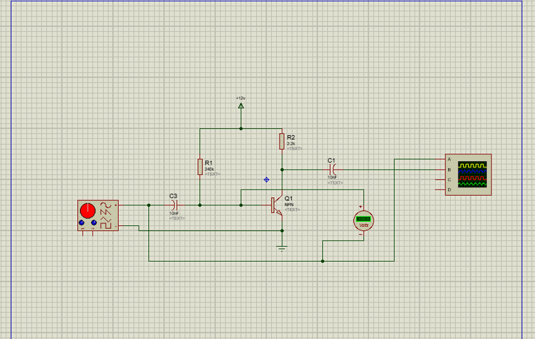Click the red amplitude knob on generator

88,211
